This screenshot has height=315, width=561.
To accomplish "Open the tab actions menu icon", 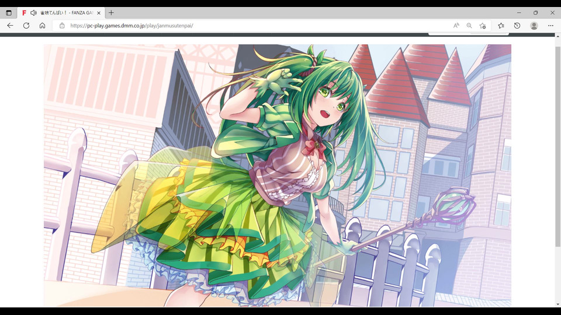I will pos(9,13).
